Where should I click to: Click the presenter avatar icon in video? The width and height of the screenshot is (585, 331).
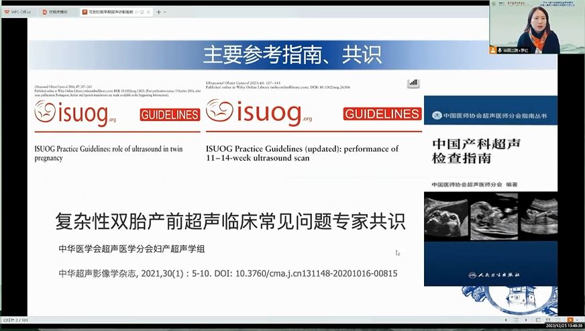pos(492,50)
